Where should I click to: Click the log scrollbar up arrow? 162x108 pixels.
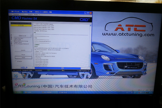90,25
